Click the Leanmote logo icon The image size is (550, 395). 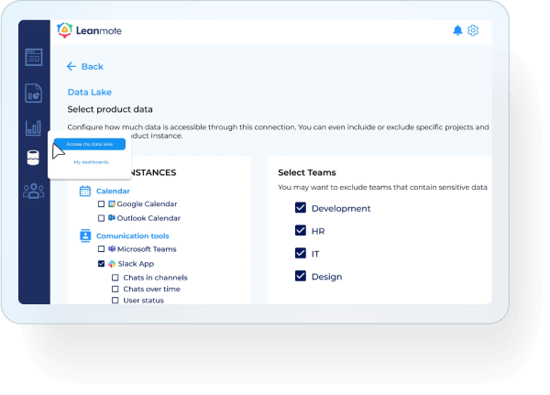point(64,30)
